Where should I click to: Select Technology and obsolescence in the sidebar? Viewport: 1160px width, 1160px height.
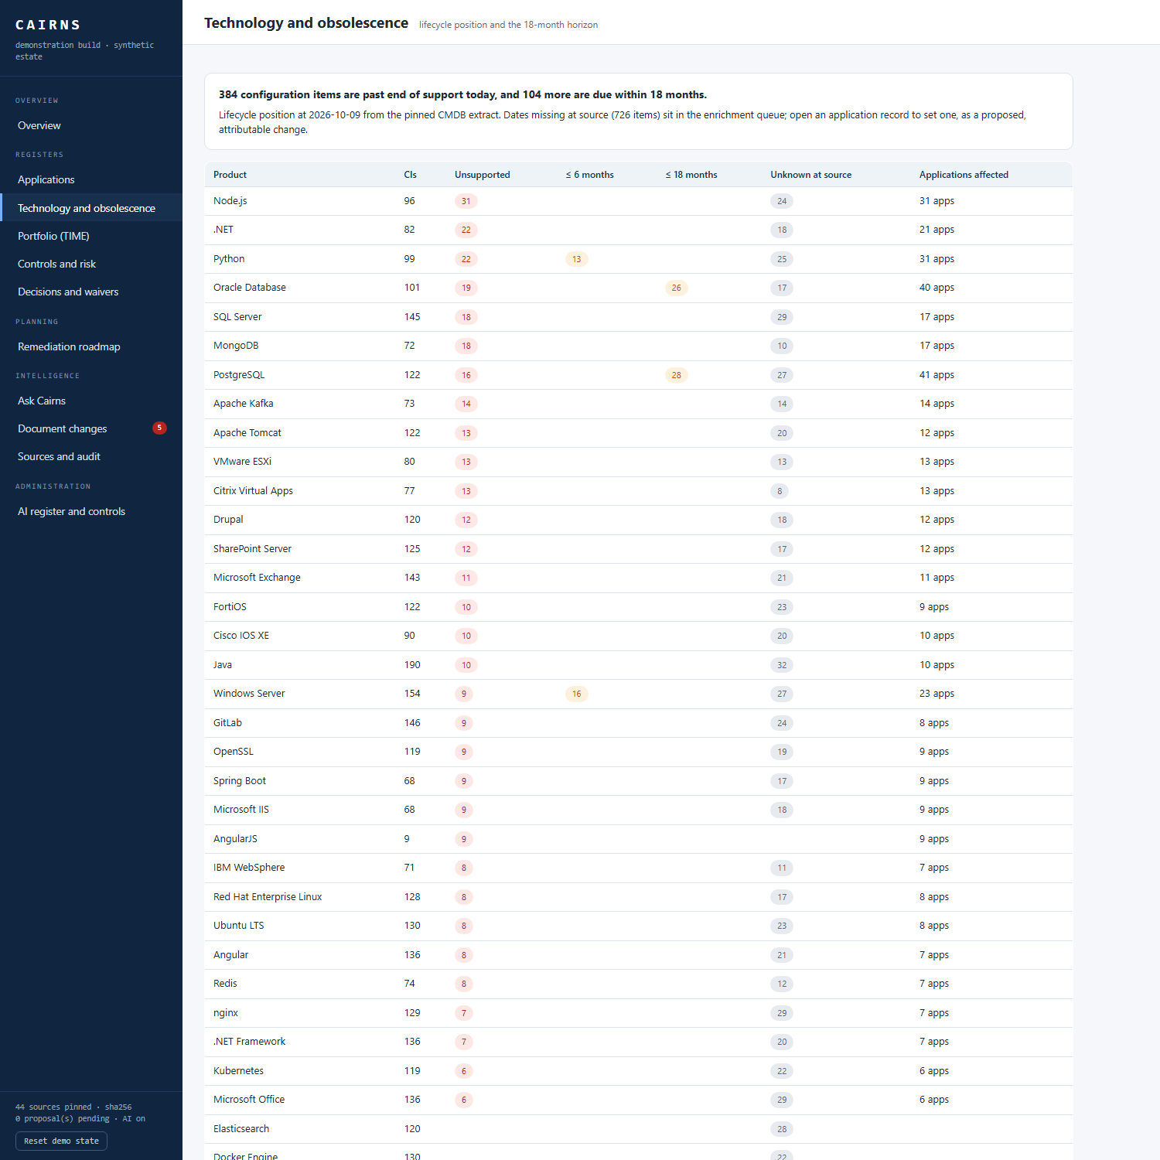(91, 208)
